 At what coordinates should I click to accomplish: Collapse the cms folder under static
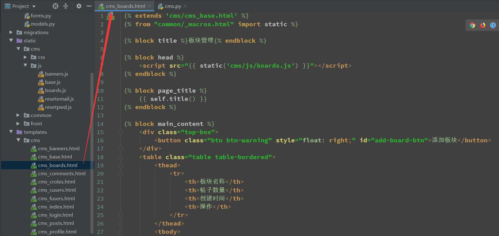pos(18,49)
